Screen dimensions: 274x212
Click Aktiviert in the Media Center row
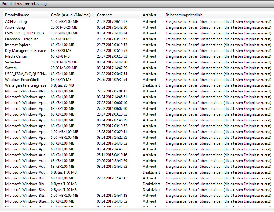coord(150,56)
